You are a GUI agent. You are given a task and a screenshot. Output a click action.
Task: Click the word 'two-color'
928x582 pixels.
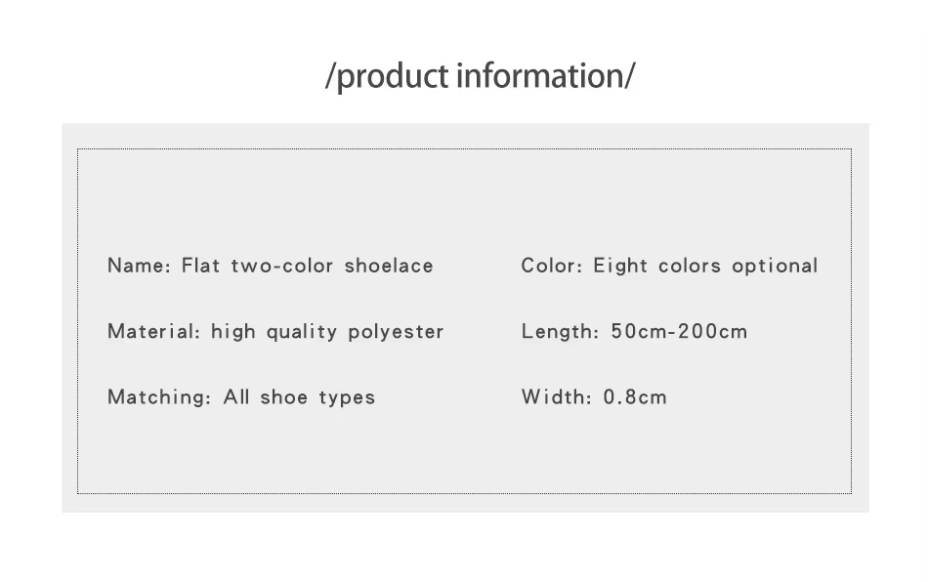281,266
